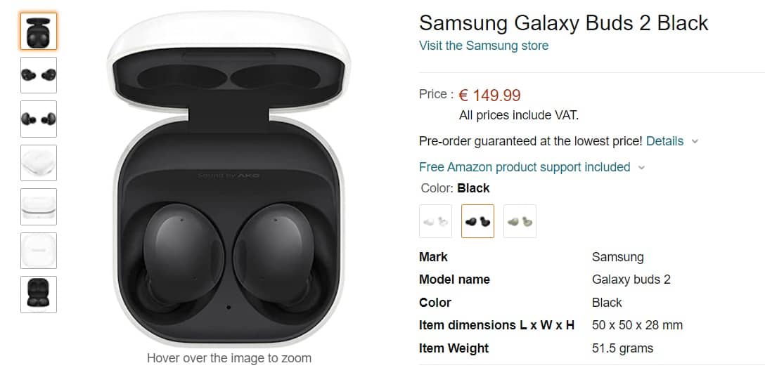Expand the chevron beside Free Amazon product support
The height and width of the screenshot is (375, 765).
[641, 168]
